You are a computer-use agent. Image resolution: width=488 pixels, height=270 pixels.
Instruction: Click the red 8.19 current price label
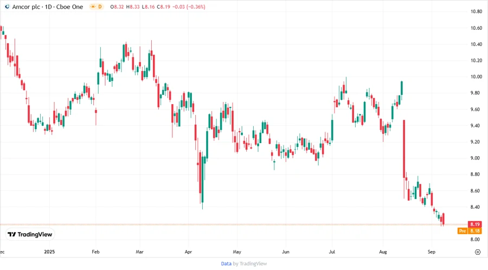coord(475,224)
